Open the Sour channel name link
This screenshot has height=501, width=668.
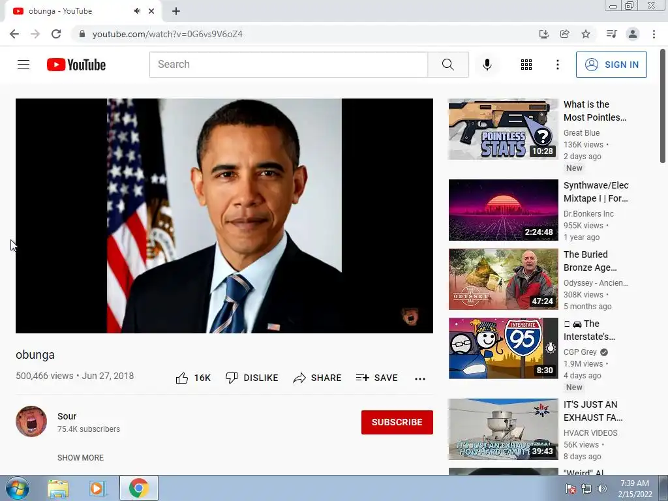click(x=67, y=416)
